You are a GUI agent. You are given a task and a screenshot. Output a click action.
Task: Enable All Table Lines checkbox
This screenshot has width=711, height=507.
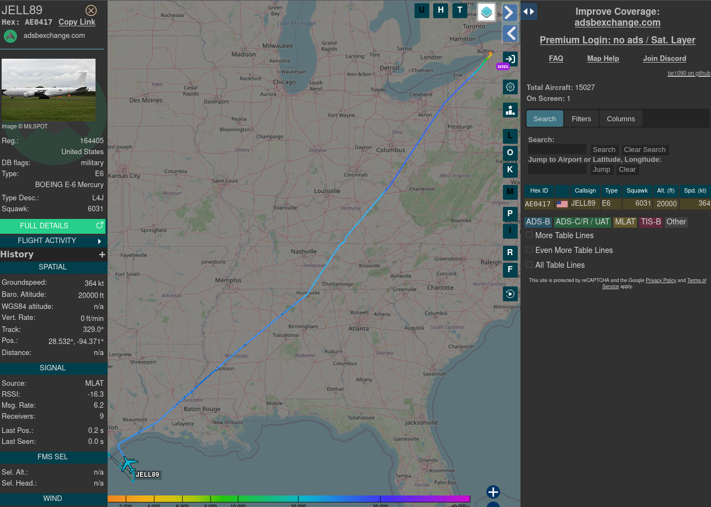click(529, 264)
